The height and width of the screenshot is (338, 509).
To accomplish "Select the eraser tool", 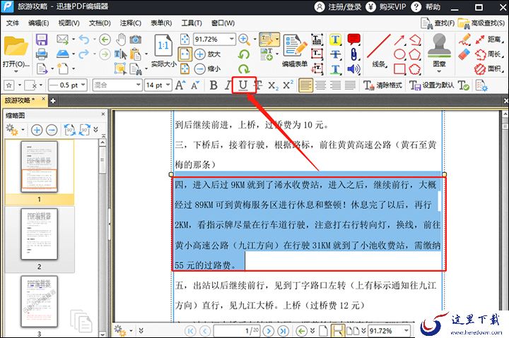I will tap(465, 54).
